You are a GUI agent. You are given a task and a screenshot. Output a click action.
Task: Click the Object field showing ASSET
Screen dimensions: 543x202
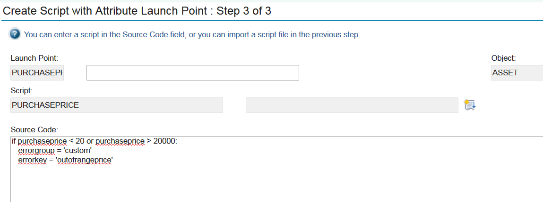517,73
